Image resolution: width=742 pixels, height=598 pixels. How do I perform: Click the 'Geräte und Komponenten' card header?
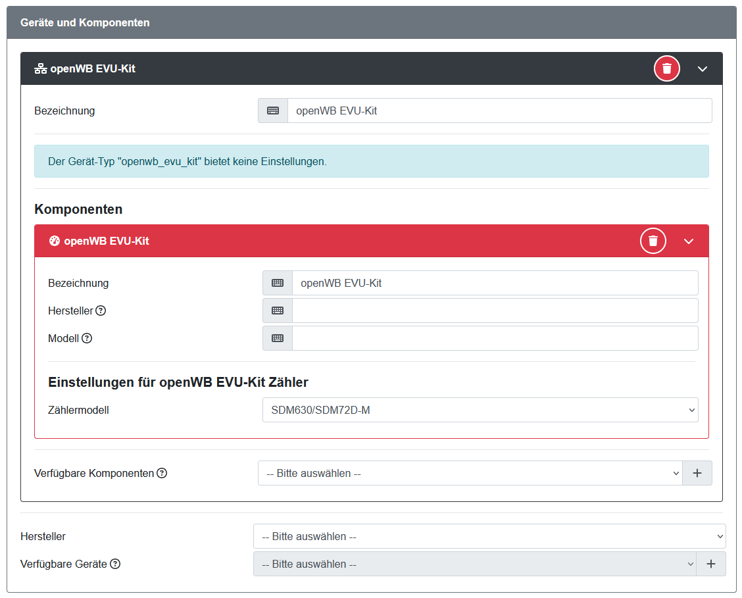pyautogui.click(x=372, y=22)
